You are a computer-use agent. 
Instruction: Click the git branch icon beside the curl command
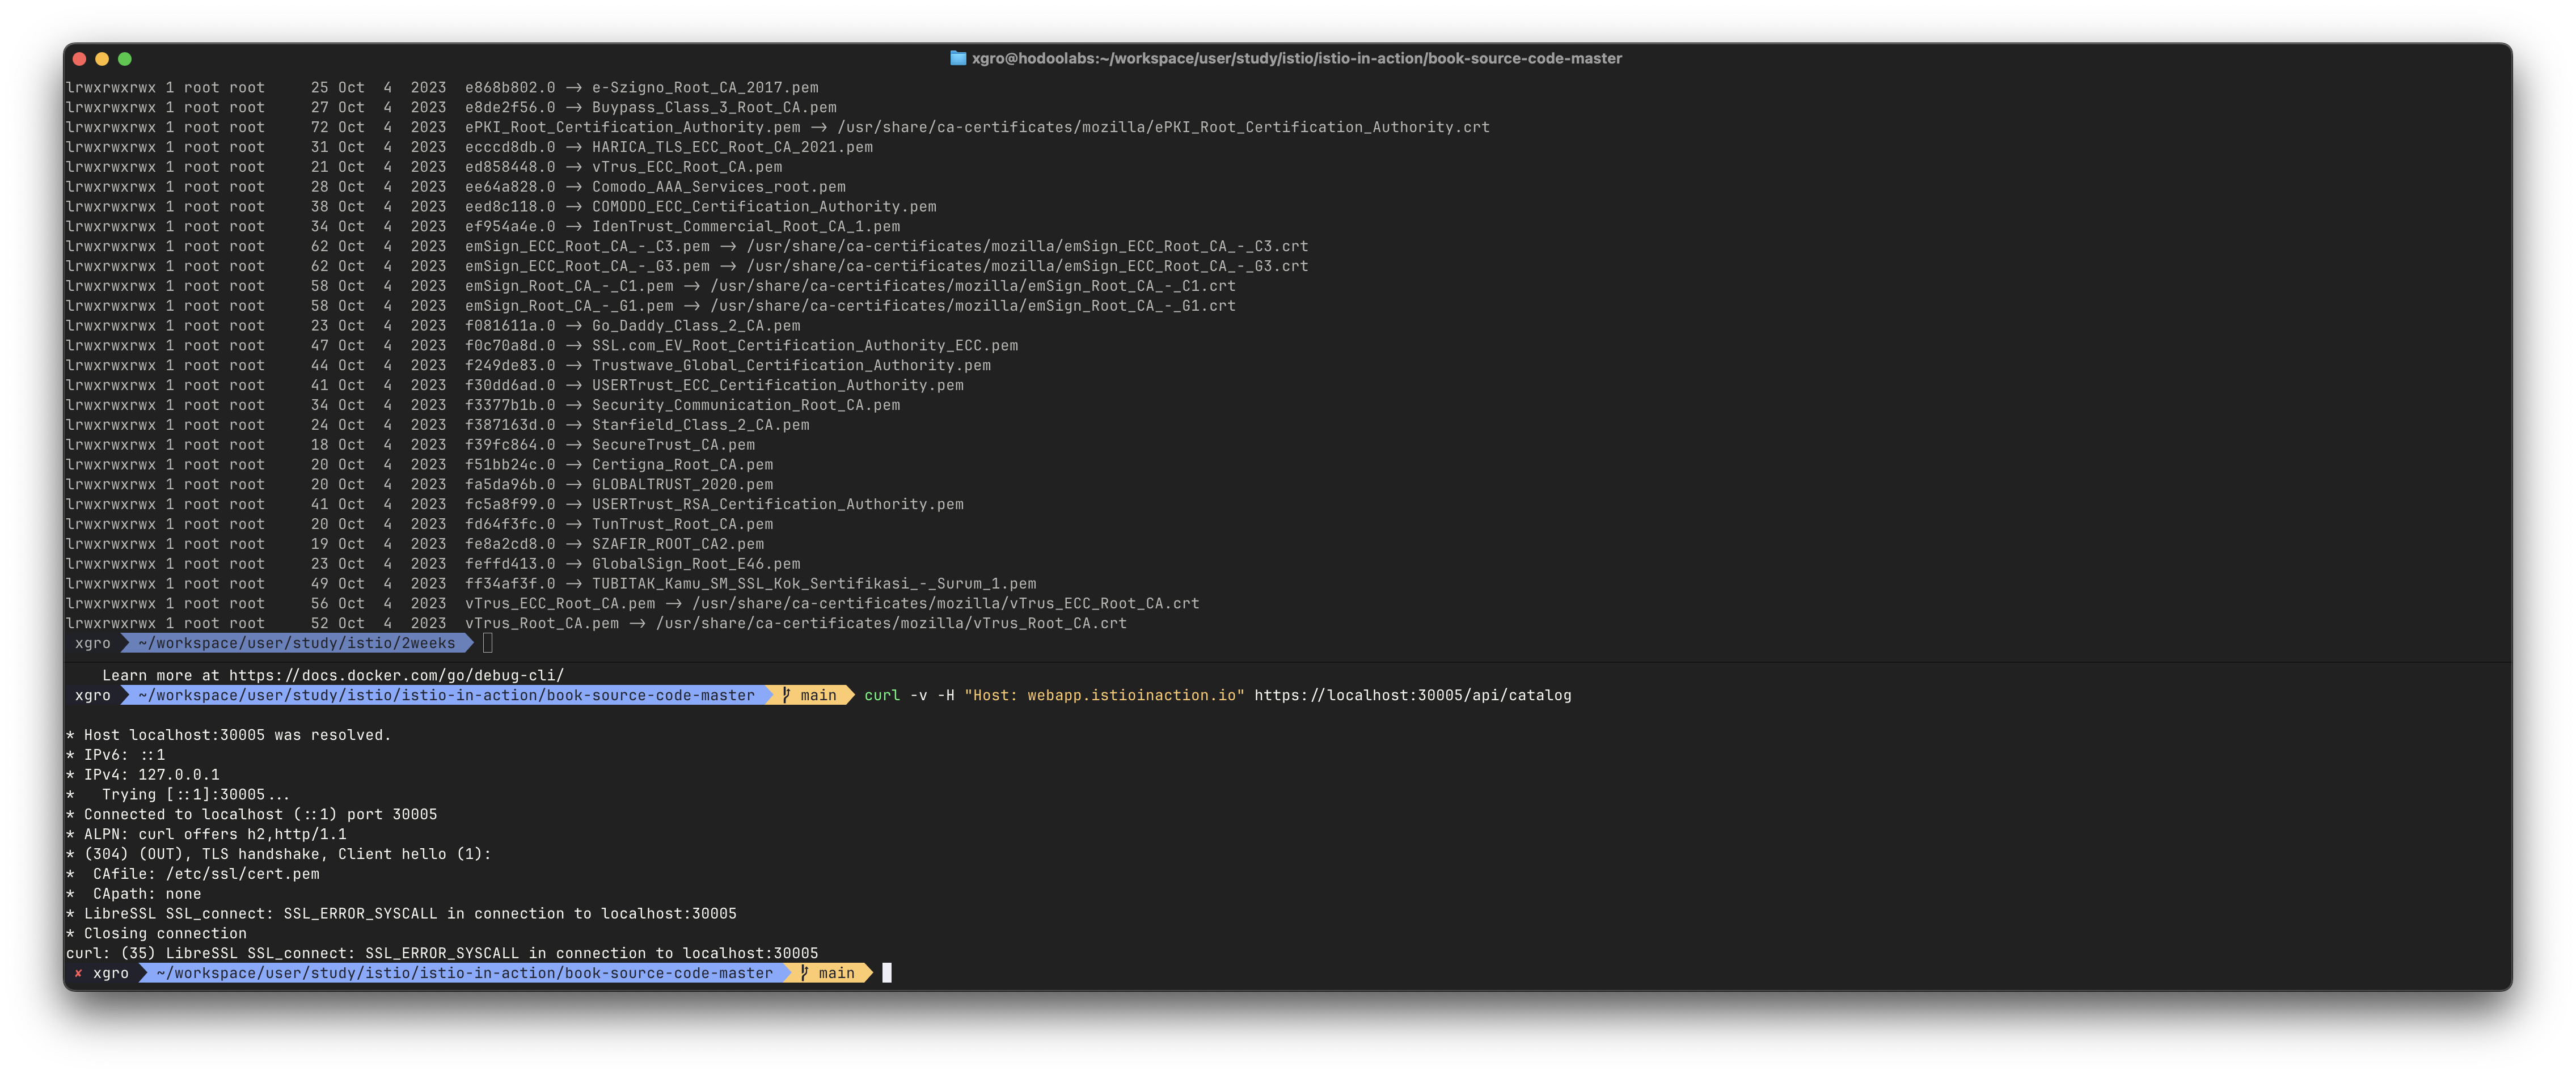point(786,695)
